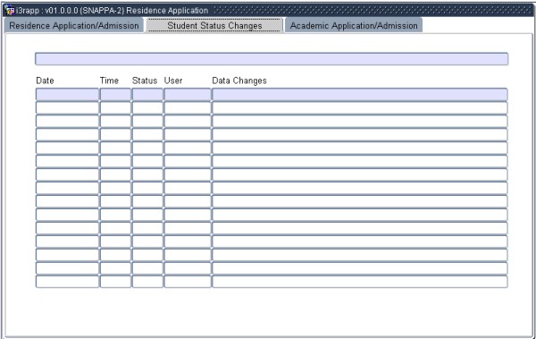This screenshot has height=339, width=536.
Task: Click the third row User field
Action: tap(188, 122)
